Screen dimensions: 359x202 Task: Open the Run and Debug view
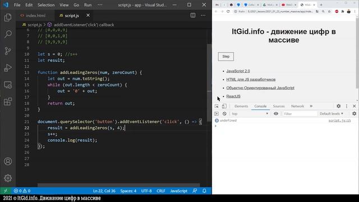click(x=8, y=68)
